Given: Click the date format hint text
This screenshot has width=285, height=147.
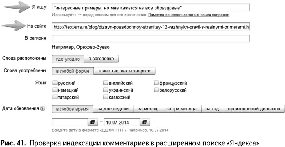Looking at the screenshot, I should click(x=110, y=130).
